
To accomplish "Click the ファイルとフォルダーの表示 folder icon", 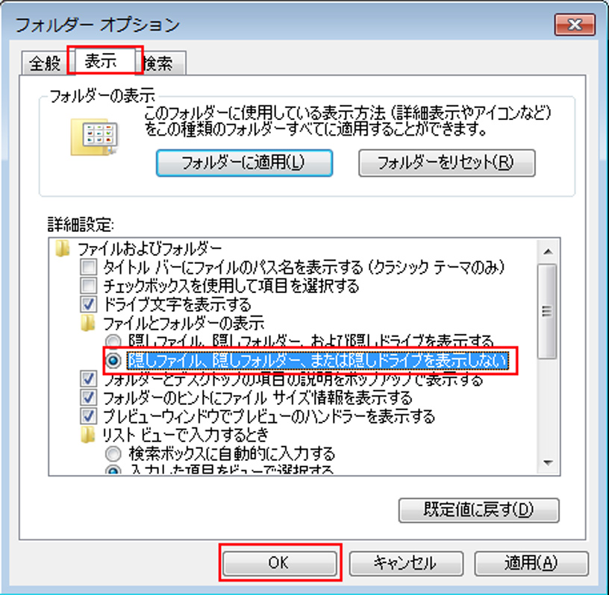I will (88, 323).
